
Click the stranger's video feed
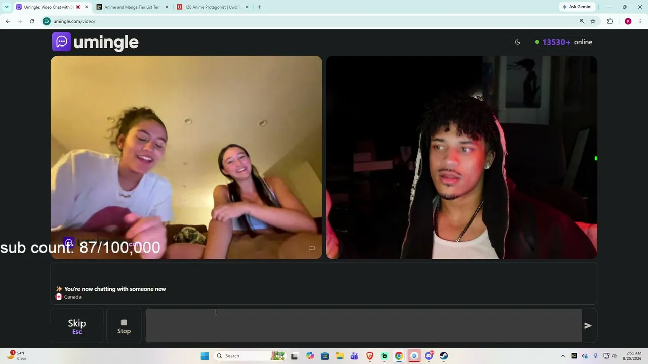(x=186, y=157)
